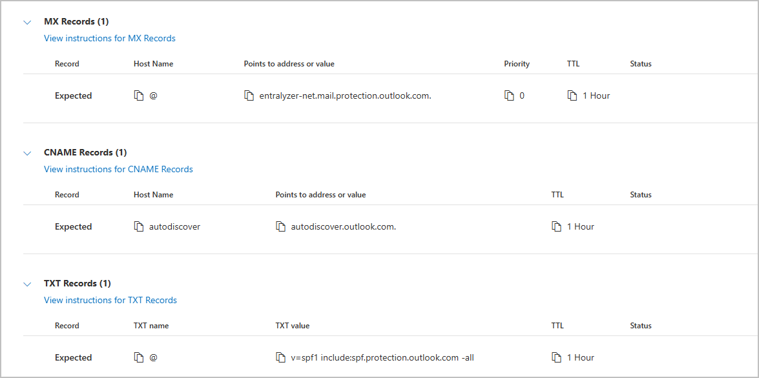Copy the autodiscover host name
The width and height of the screenshot is (759, 378).
click(x=138, y=226)
